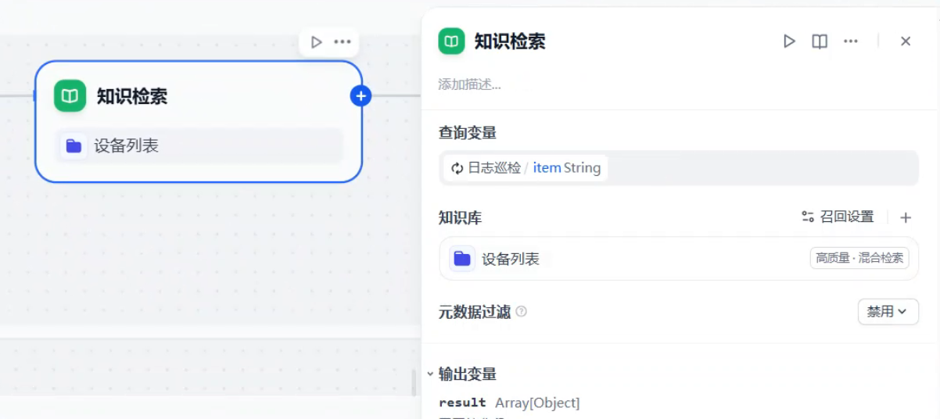Click the blue plus handle on the node
The width and height of the screenshot is (940, 419).
pyautogui.click(x=361, y=96)
